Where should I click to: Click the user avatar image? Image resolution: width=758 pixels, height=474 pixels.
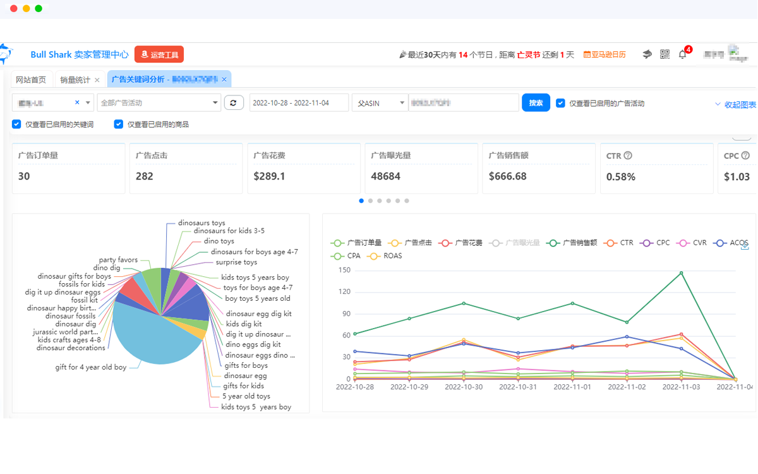tap(738, 53)
